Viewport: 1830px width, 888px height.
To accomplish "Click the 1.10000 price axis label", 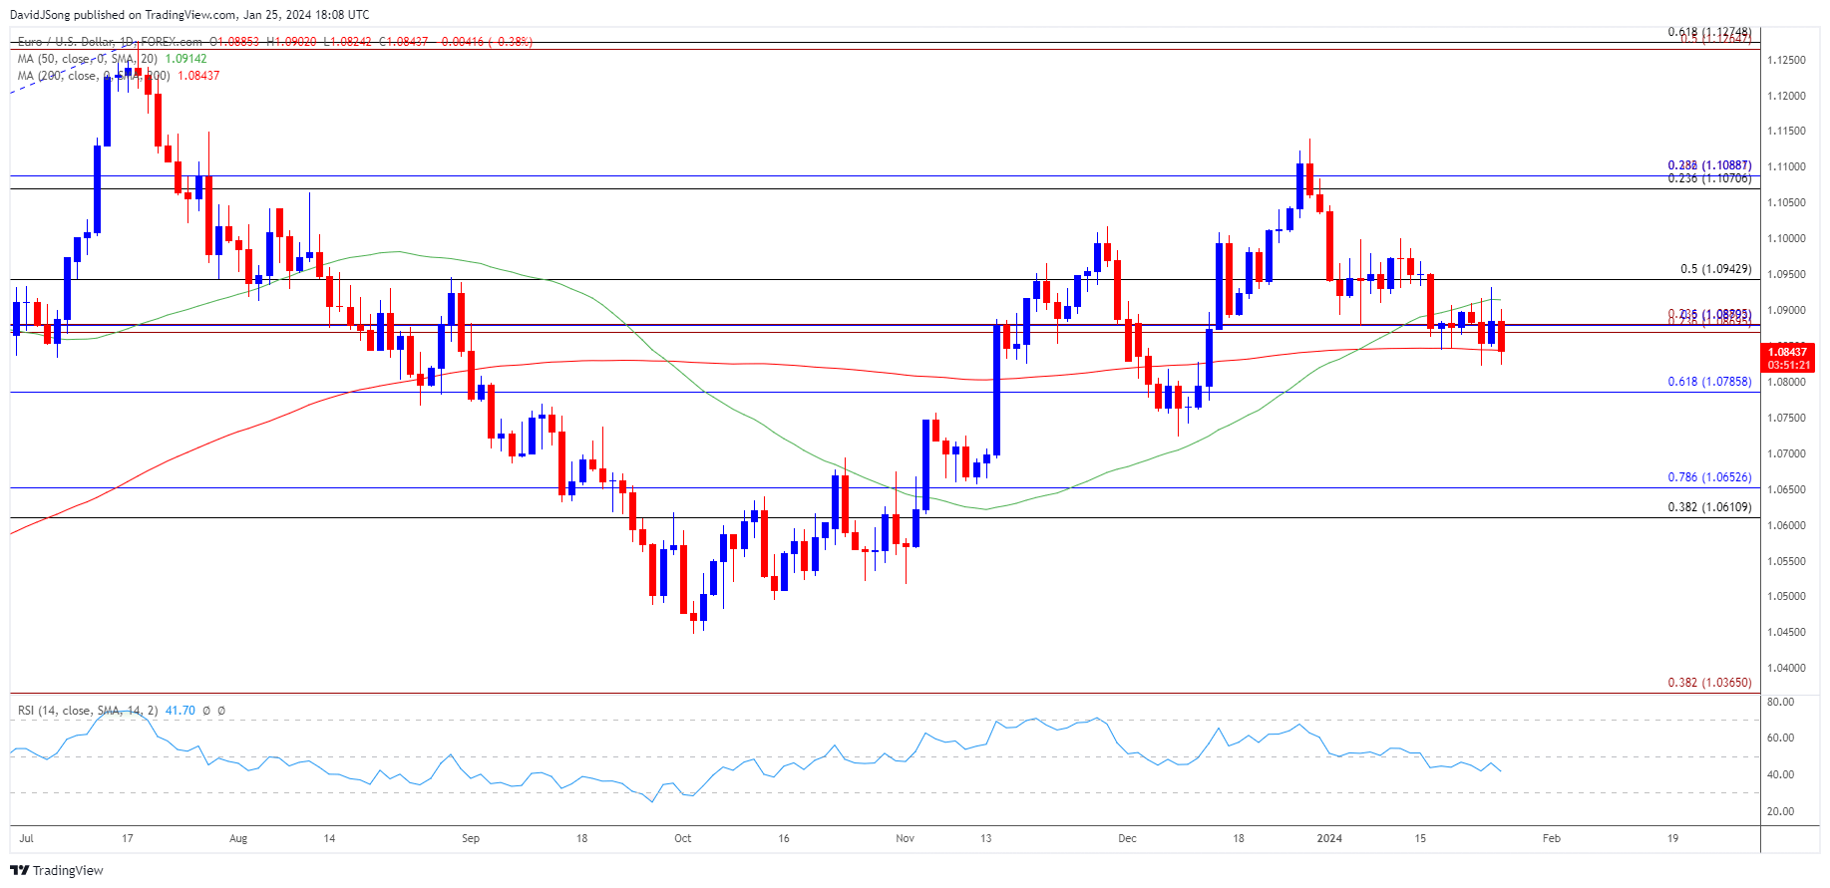I will click(x=1786, y=239).
